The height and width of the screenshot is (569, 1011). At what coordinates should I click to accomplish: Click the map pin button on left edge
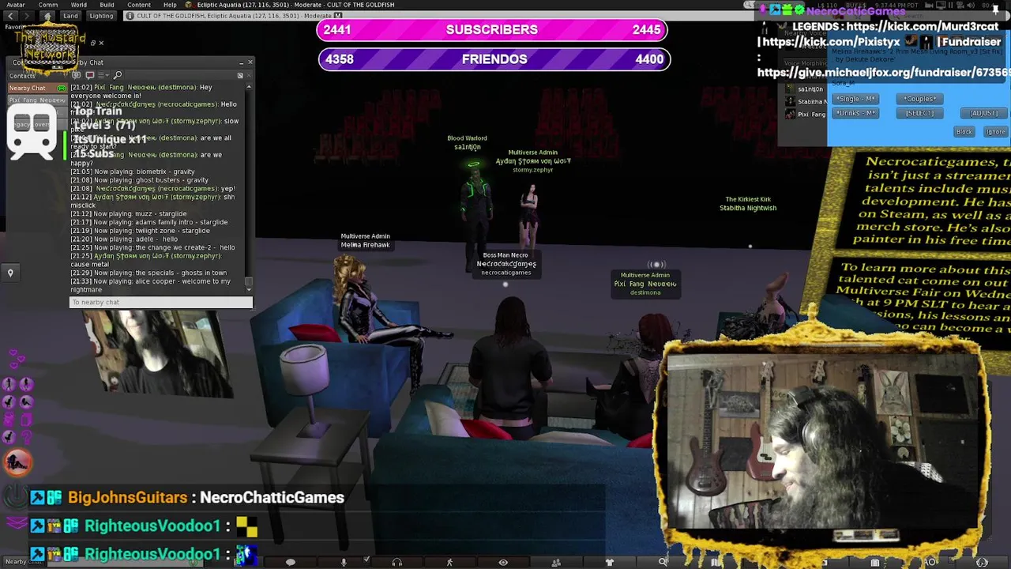[x=10, y=273]
